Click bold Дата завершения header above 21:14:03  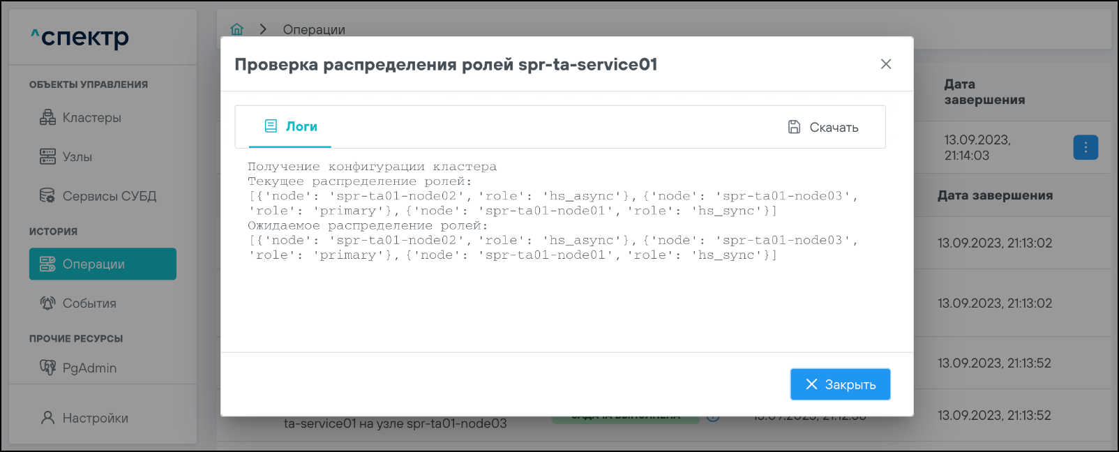tap(984, 92)
